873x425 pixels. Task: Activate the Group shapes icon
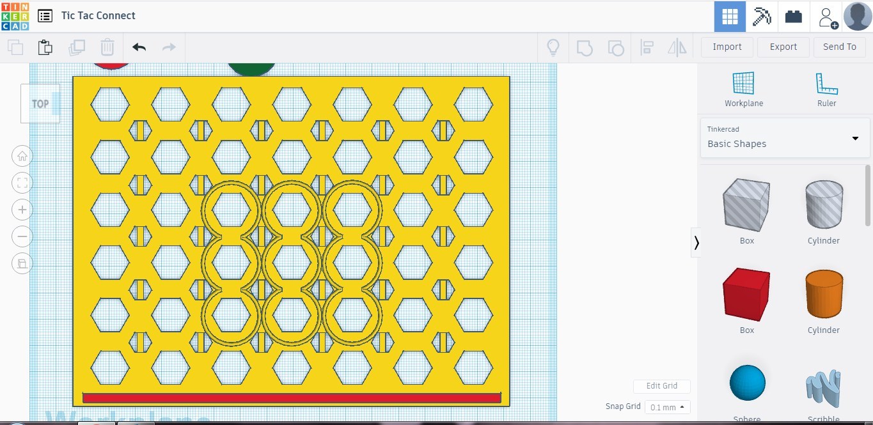[x=584, y=47]
